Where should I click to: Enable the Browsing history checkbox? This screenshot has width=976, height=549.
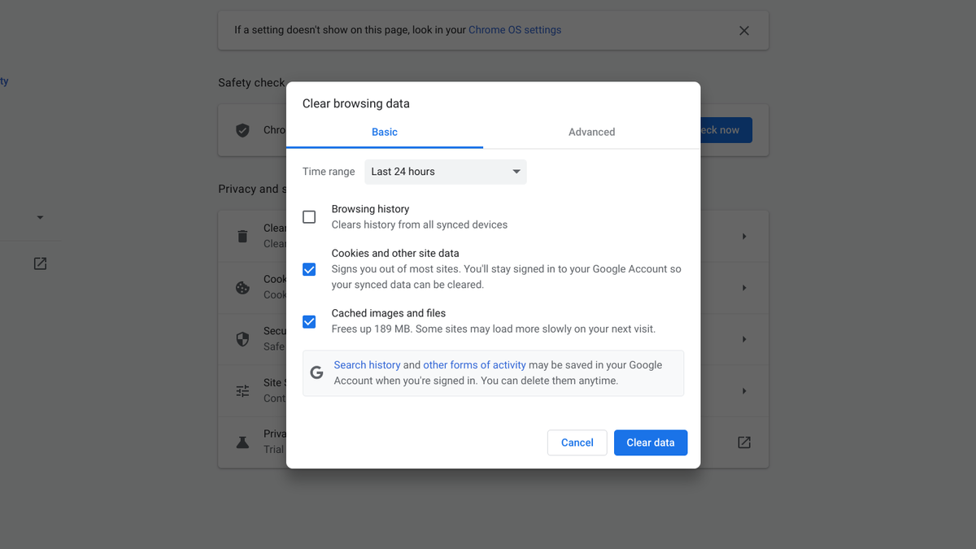coord(309,216)
